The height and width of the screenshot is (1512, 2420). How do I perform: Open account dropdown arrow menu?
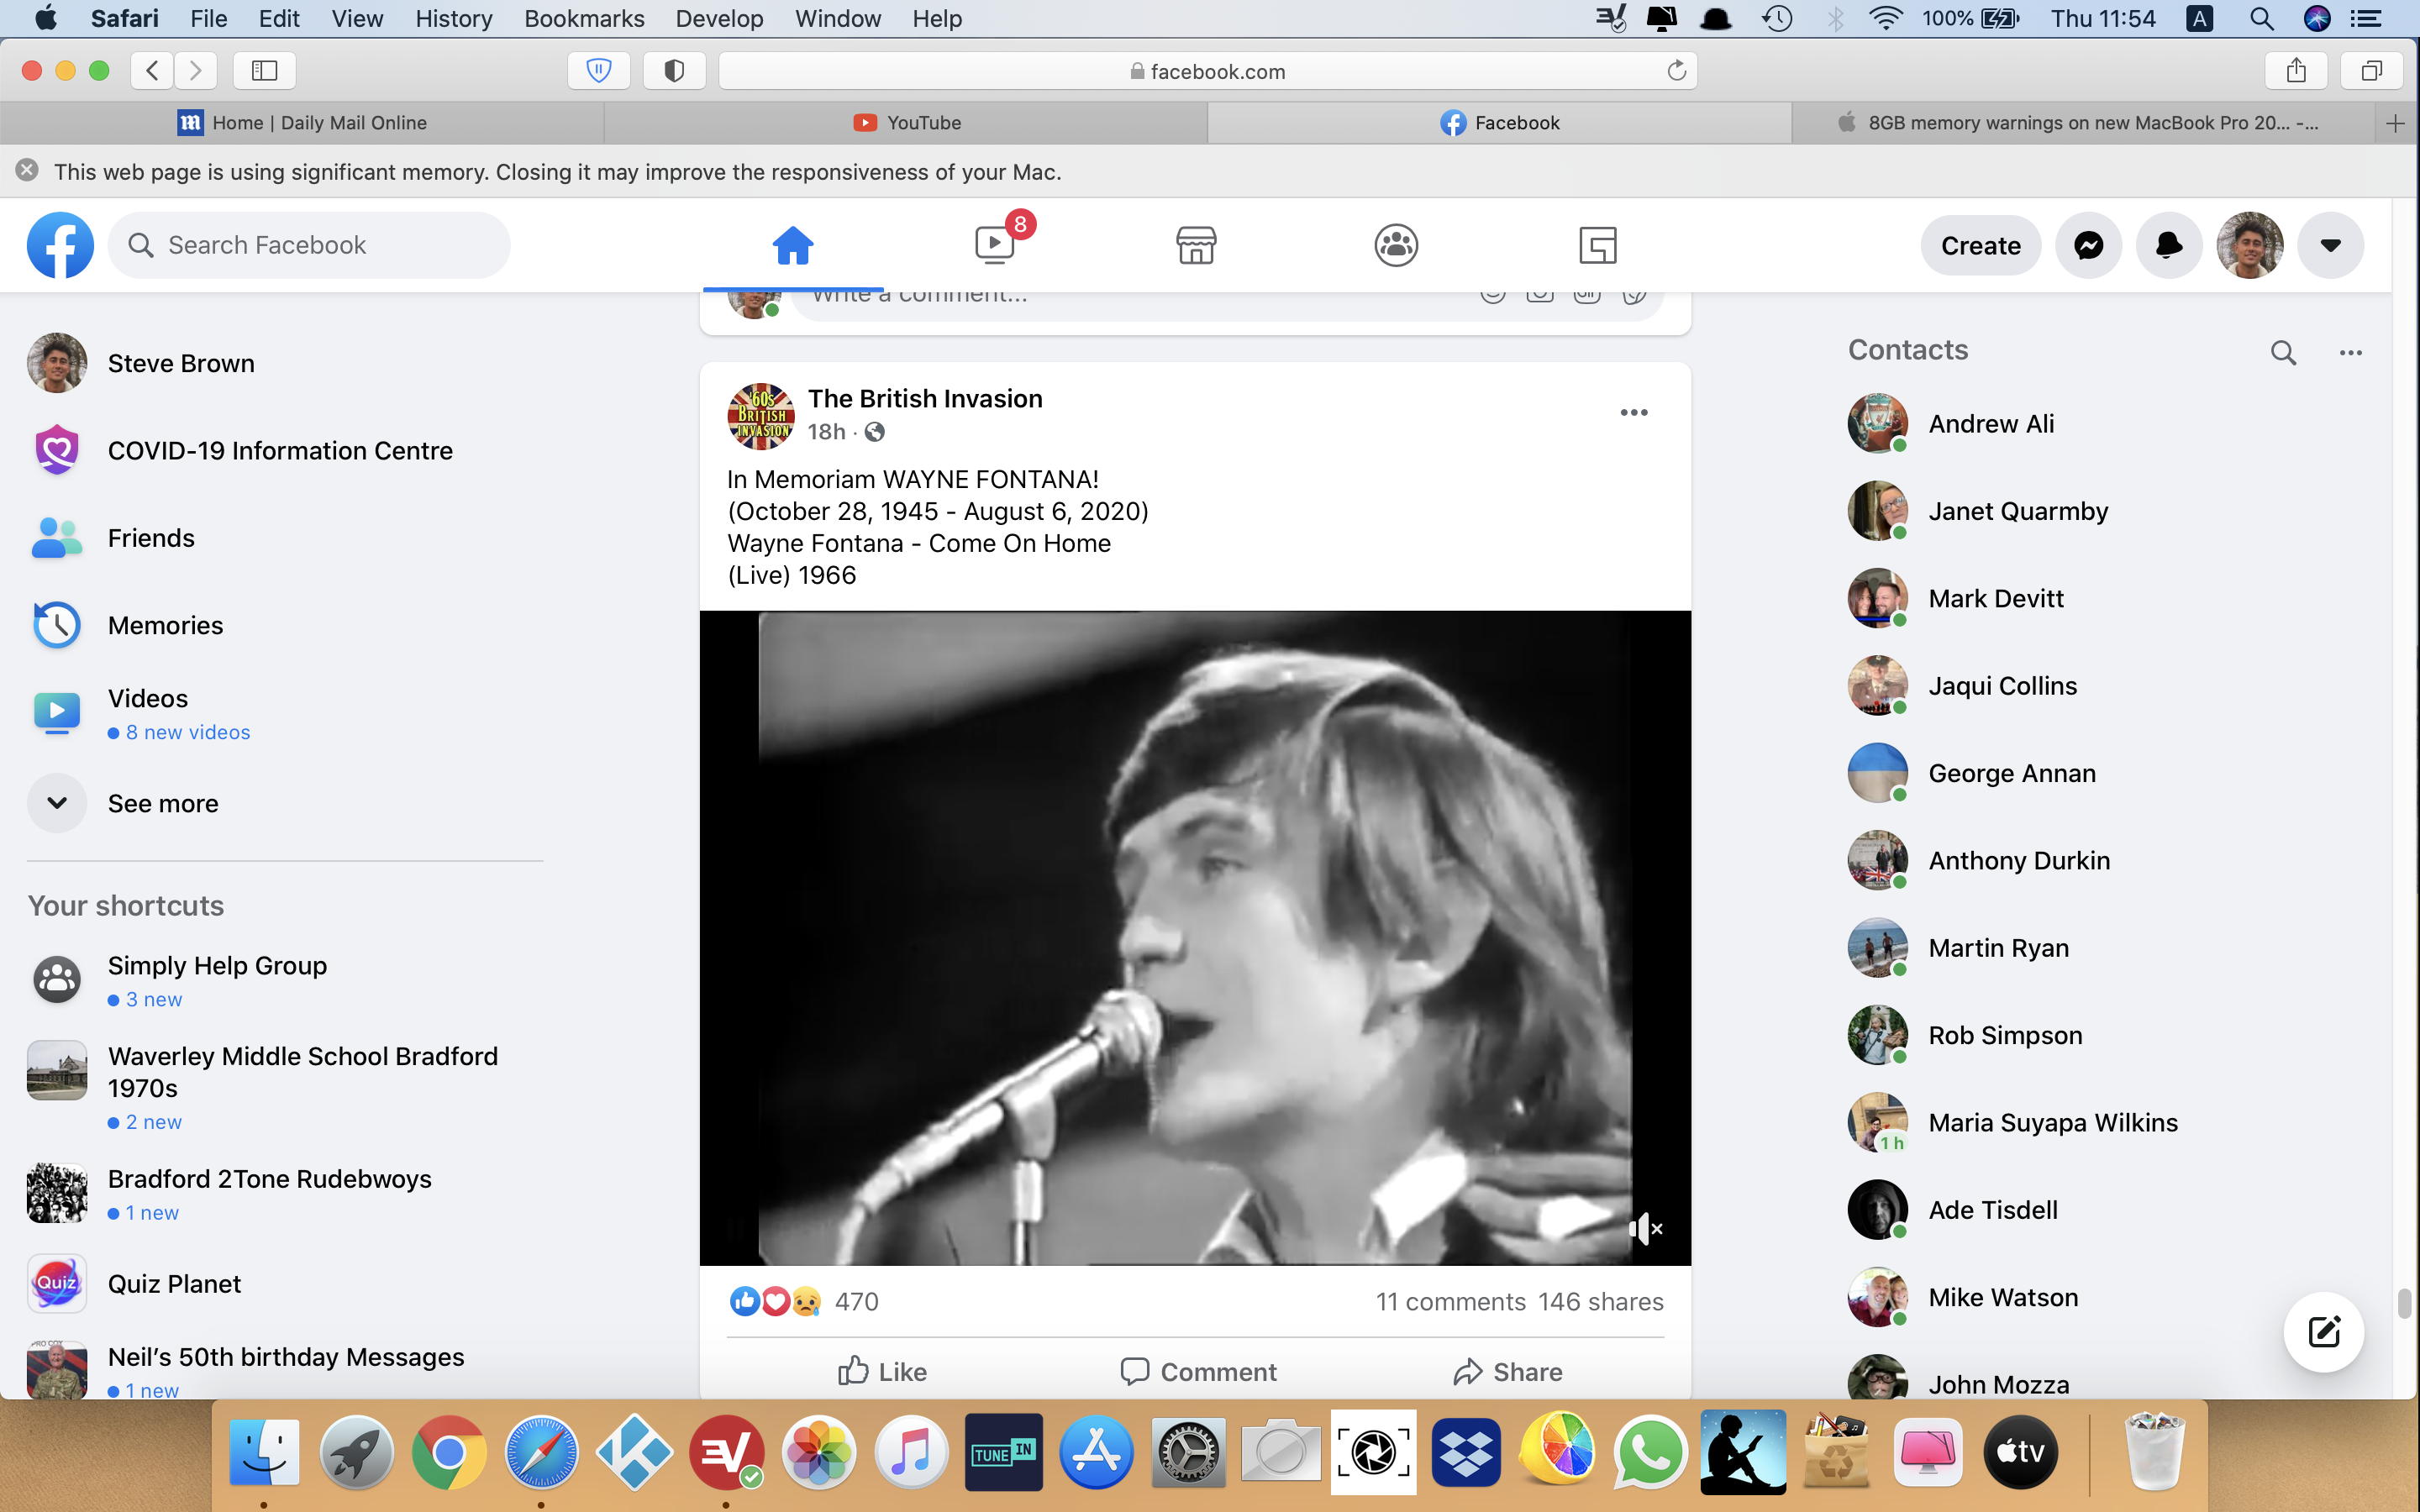[x=2330, y=245]
